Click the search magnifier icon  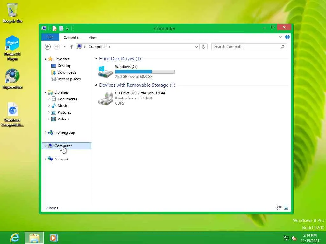click(x=283, y=47)
